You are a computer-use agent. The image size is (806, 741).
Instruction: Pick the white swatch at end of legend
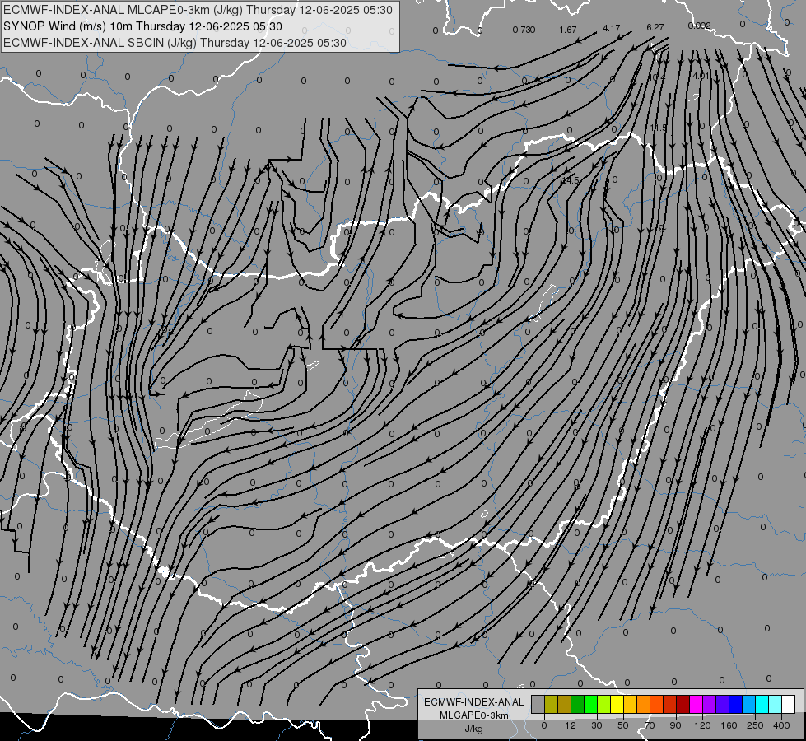[789, 704]
